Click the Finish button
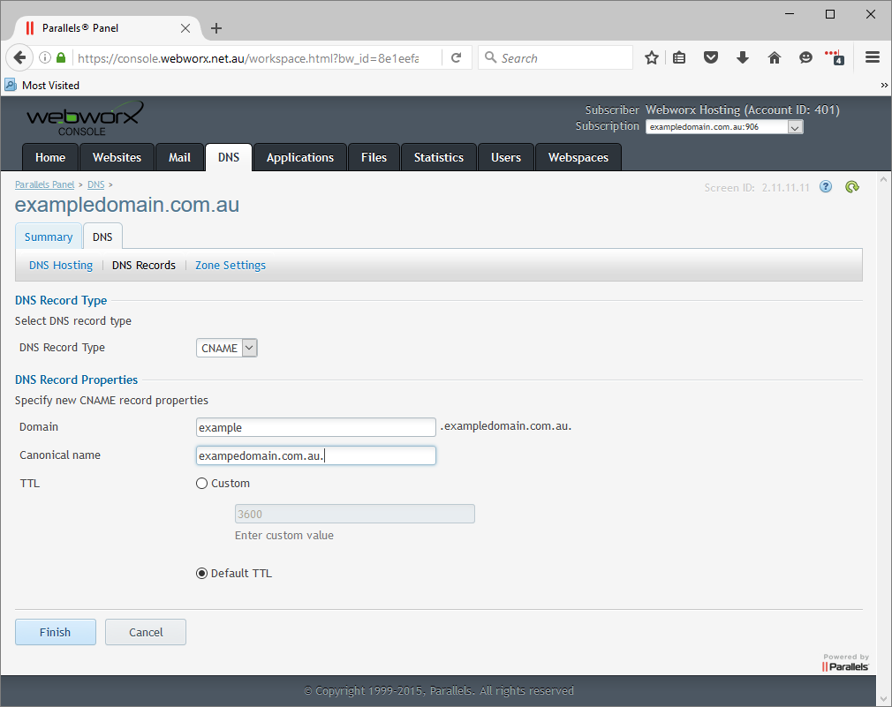Viewport: 892px width, 707px height. coord(55,632)
